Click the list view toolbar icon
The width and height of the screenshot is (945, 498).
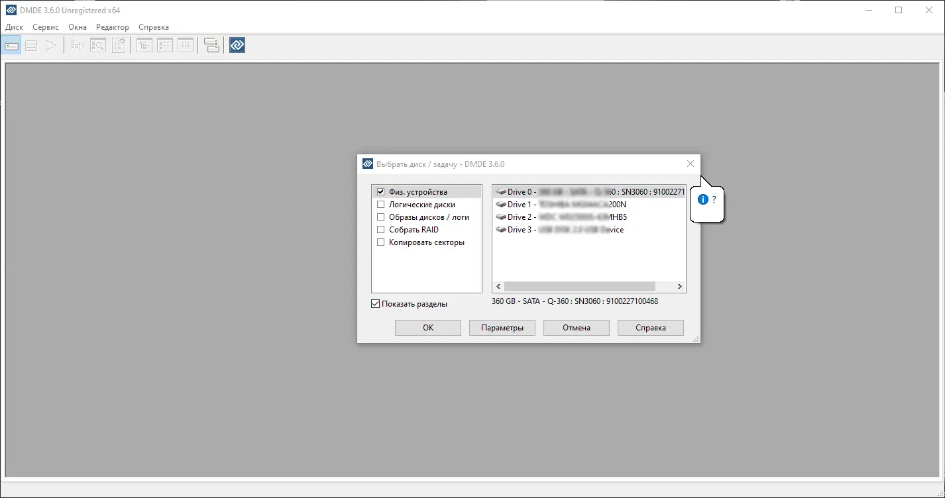point(165,45)
